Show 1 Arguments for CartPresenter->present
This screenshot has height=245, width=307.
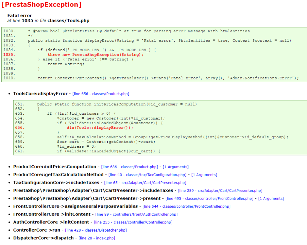click(x=271, y=198)
